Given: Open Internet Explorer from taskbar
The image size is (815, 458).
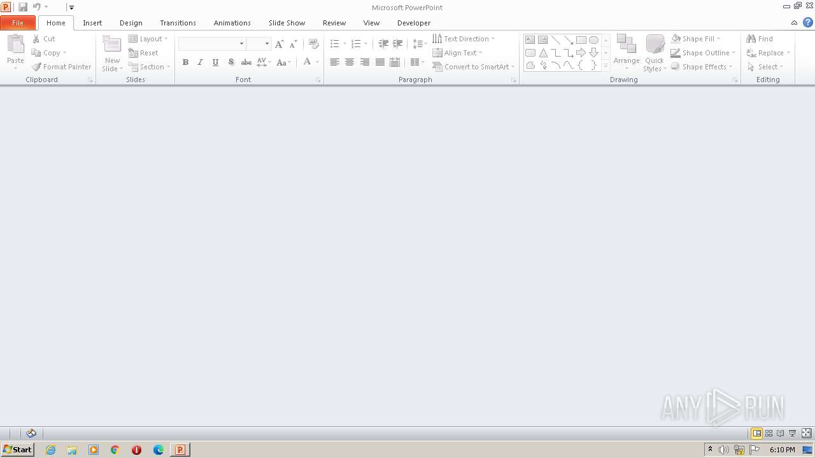Looking at the screenshot, I should tap(50, 450).
